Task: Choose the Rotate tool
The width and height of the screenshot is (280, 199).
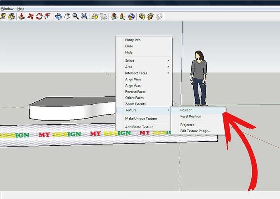Action: pyautogui.click(x=39, y=16)
